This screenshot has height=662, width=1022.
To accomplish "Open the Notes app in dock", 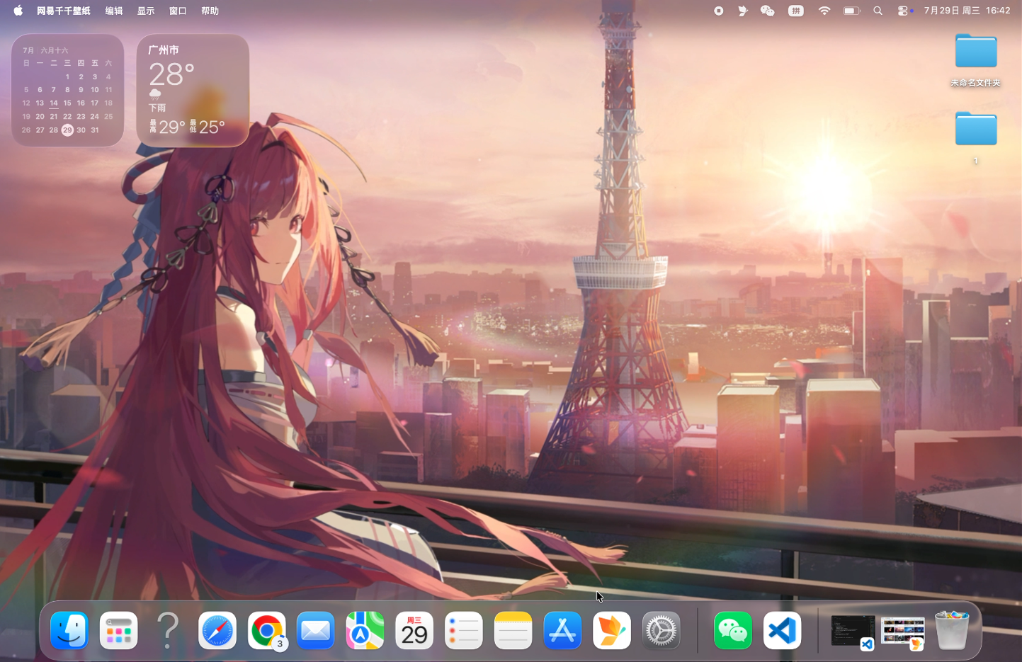I will coord(513,630).
